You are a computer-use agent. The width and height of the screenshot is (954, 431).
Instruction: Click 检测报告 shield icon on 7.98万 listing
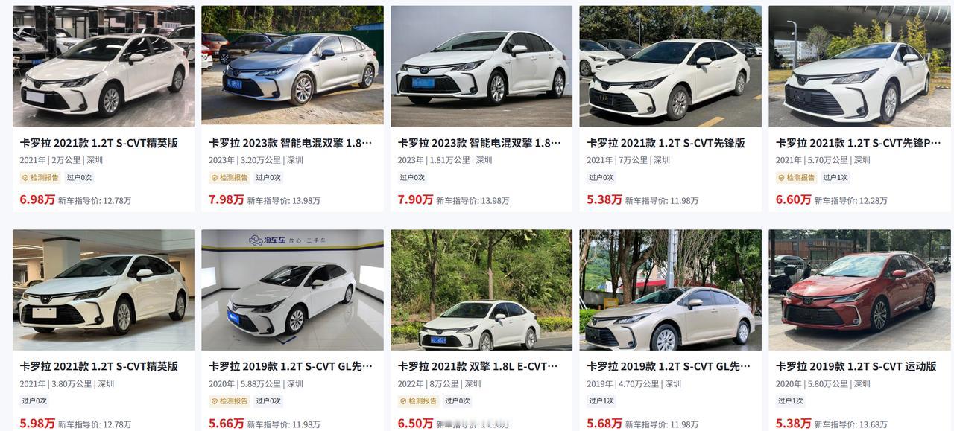pyautogui.click(x=215, y=178)
